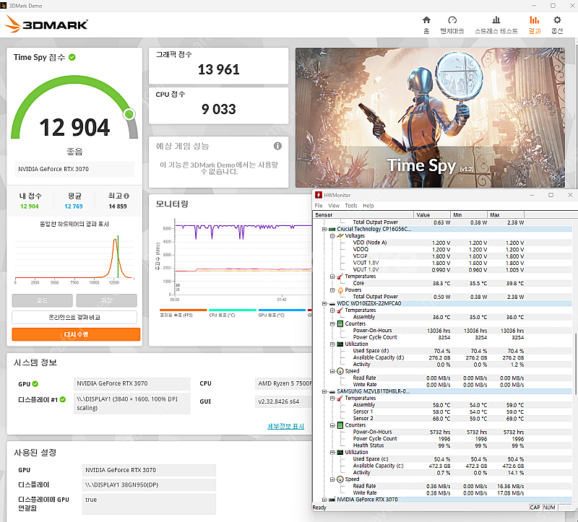Open the Help menu in HWMonitor
Viewport: 578px width, 522px height.
[x=368, y=206]
